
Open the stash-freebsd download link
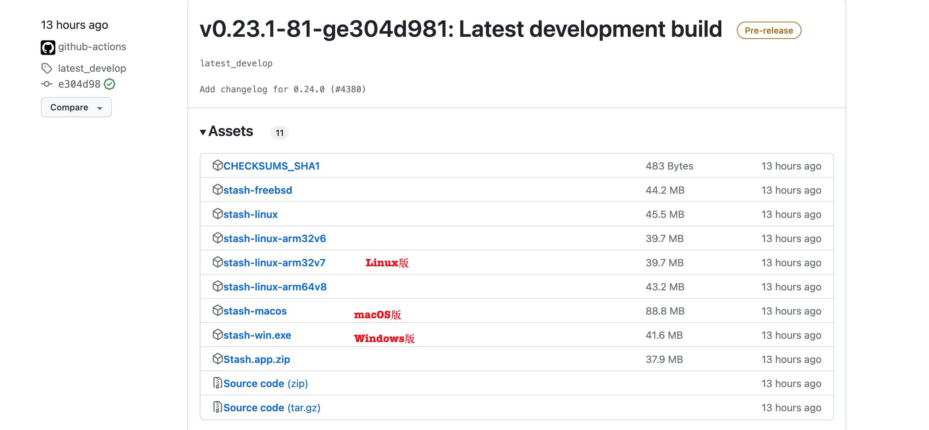coord(258,190)
